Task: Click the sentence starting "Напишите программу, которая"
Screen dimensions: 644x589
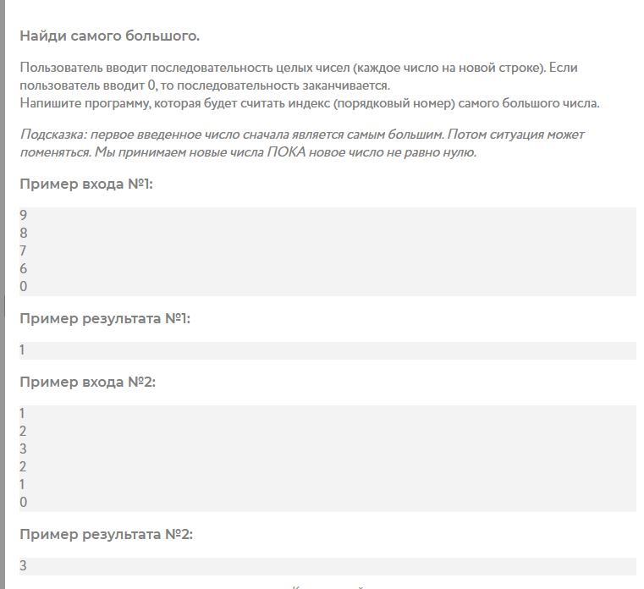Action: [310, 103]
